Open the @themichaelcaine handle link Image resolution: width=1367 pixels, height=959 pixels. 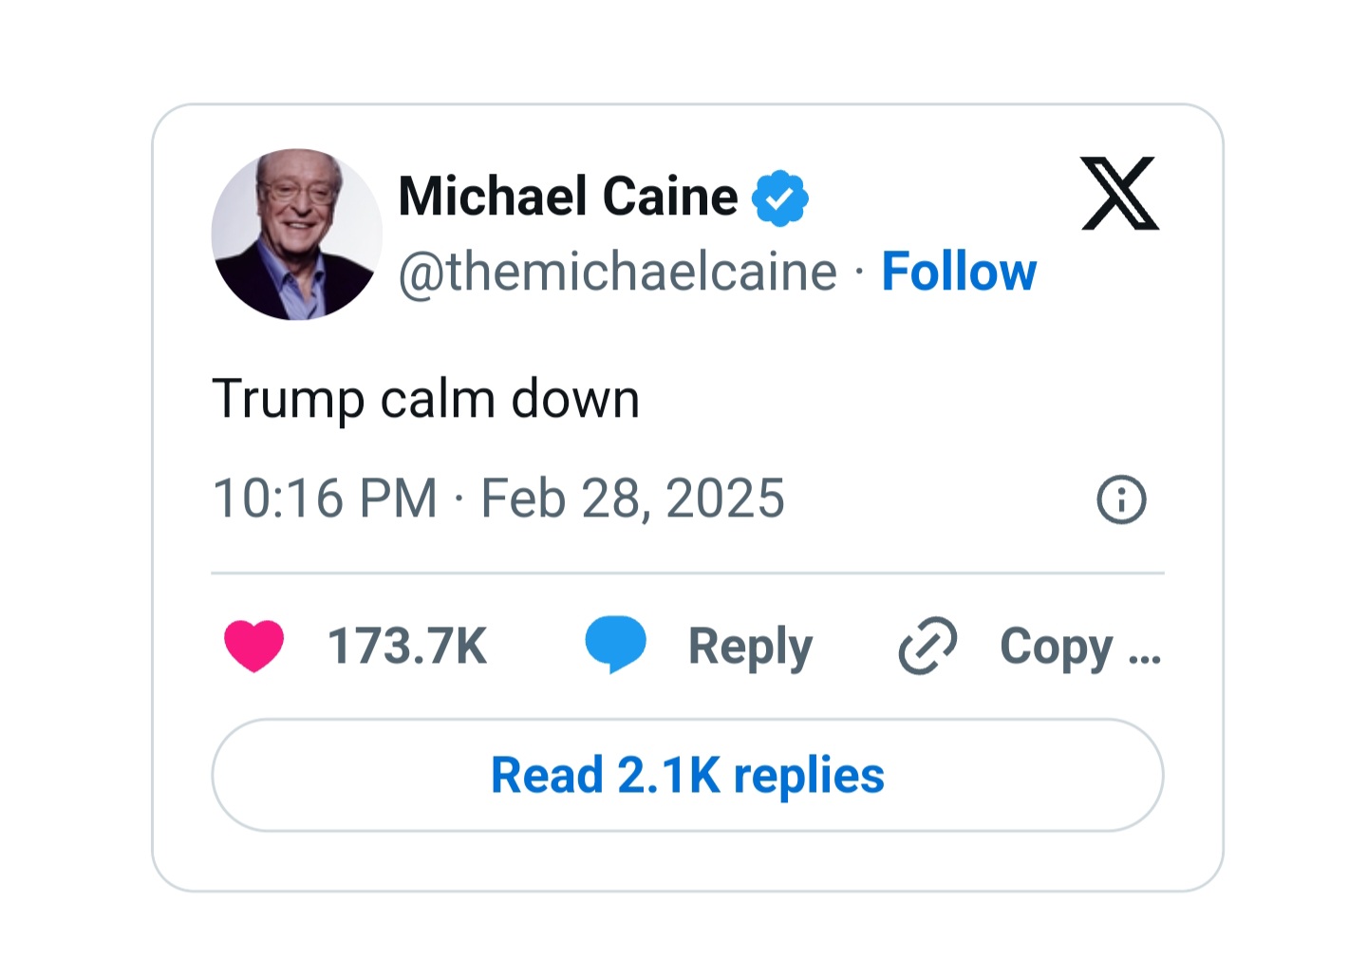click(617, 272)
